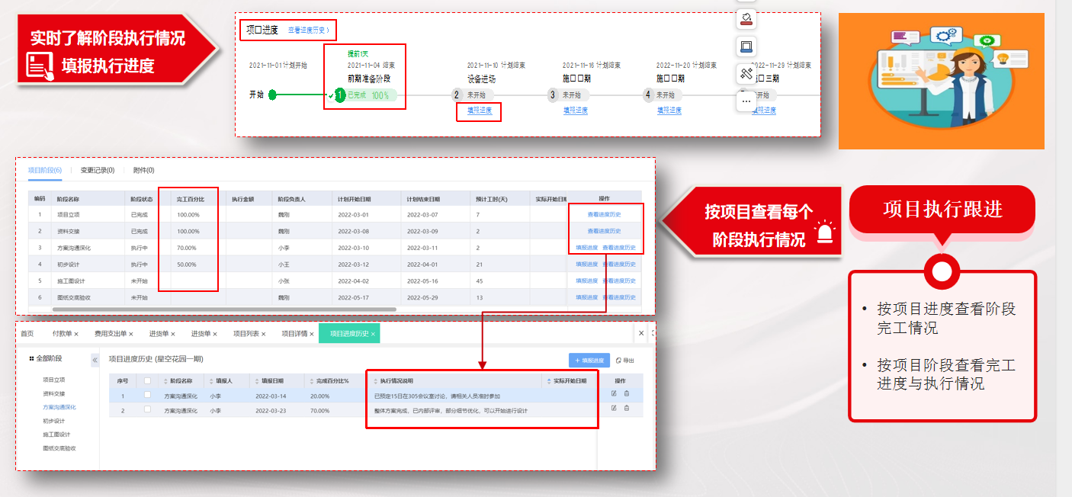
Task: Close the 项目进度历史 tab
Action: pyautogui.click(x=373, y=334)
